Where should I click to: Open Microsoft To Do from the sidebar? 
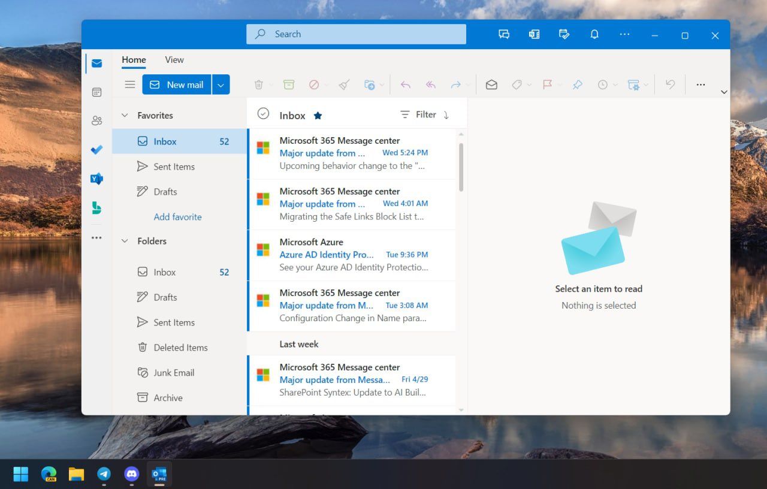click(96, 149)
